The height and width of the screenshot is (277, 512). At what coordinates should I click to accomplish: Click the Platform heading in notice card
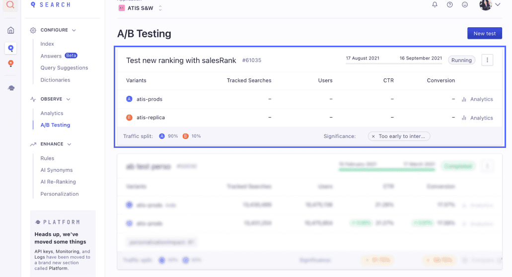click(x=58, y=222)
